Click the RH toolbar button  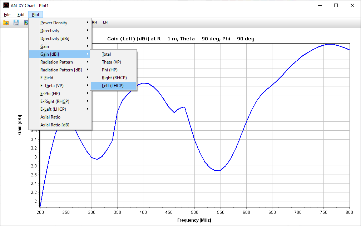click(x=94, y=22)
